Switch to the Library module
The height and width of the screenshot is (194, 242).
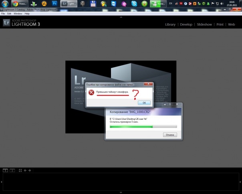170,24
